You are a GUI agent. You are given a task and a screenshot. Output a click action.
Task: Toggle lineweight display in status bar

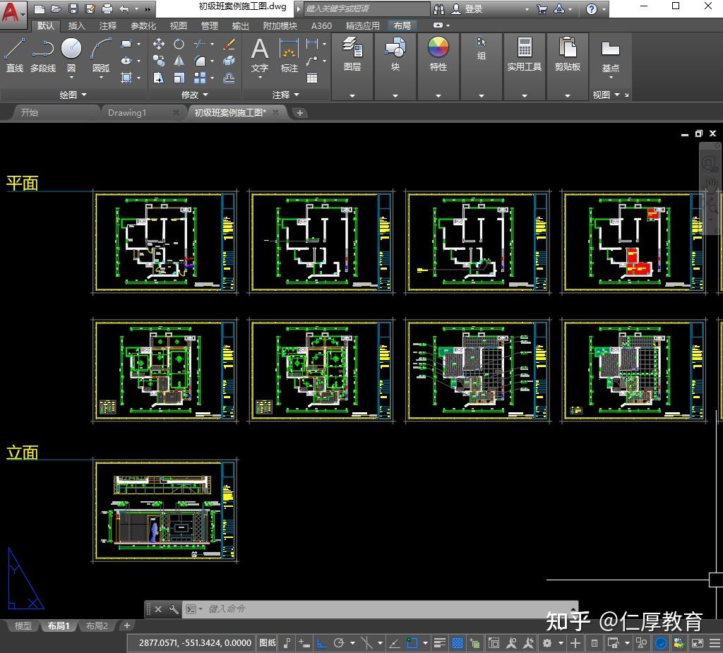(439, 643)
